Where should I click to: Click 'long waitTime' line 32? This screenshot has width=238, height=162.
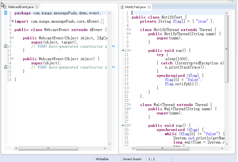pos(199,142)
